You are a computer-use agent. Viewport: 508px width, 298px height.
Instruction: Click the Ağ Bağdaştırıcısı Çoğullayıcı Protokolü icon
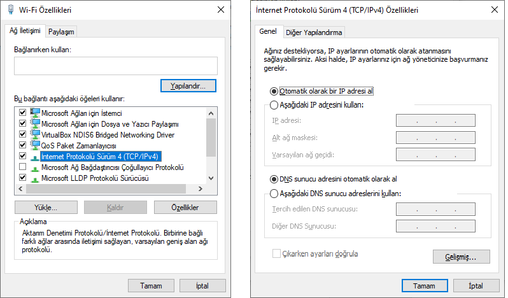tap(34, 167)
